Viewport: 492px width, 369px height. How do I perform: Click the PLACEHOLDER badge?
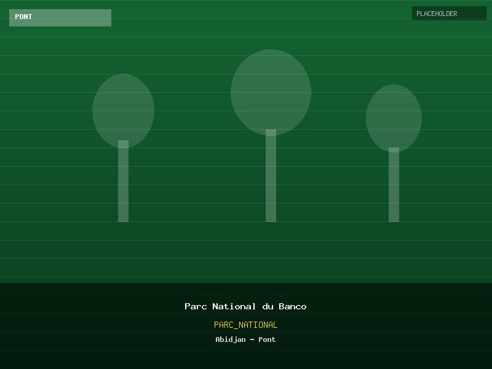click(x=448, y=14)
